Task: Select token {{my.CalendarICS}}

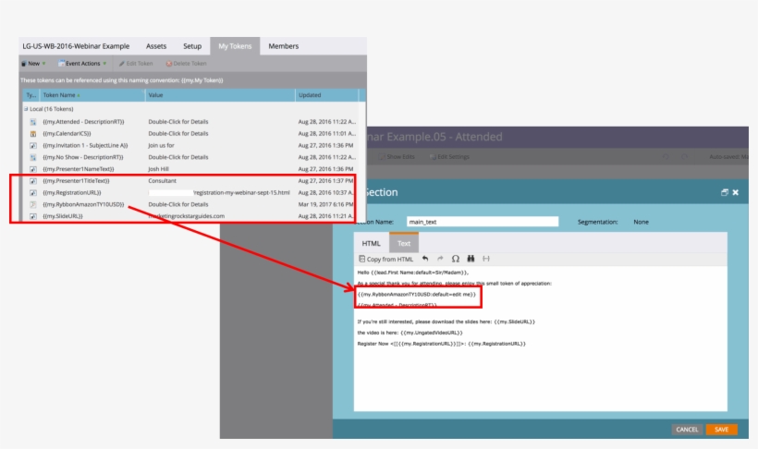Action: [x=67, y=133]
